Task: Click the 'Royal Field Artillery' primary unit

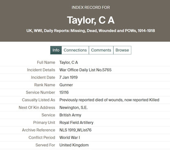Action: [x=76, y=123]
